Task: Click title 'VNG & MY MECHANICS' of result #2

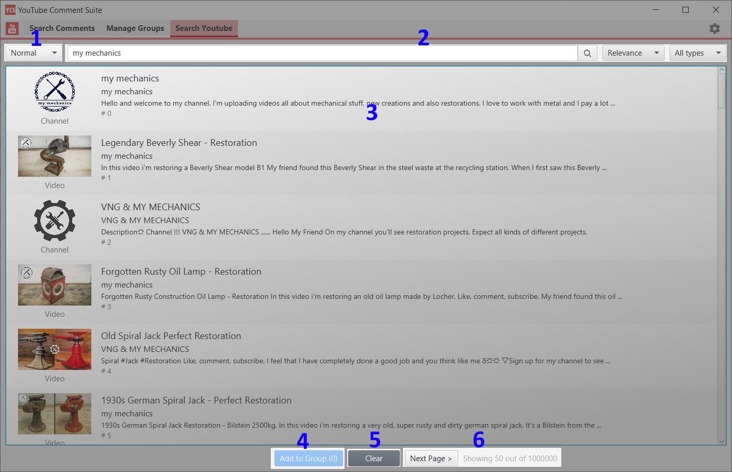Action: click(151, 207)
